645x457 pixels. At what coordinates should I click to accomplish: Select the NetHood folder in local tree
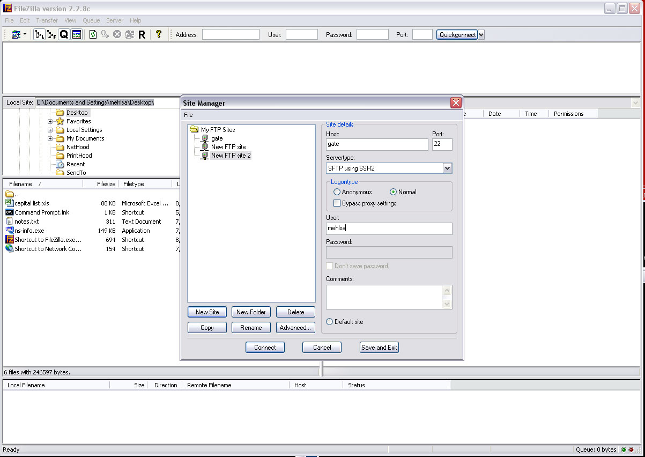78,147
